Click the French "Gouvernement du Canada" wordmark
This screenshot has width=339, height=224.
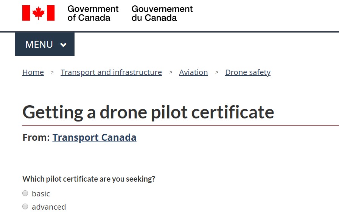[x=162, y=13]
